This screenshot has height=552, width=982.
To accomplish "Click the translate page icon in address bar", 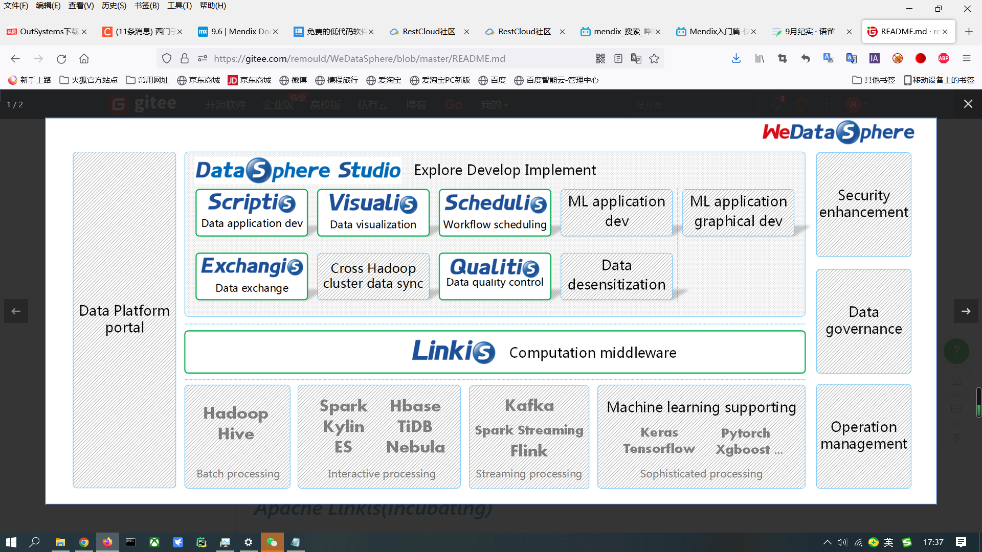I will [636, 59].
